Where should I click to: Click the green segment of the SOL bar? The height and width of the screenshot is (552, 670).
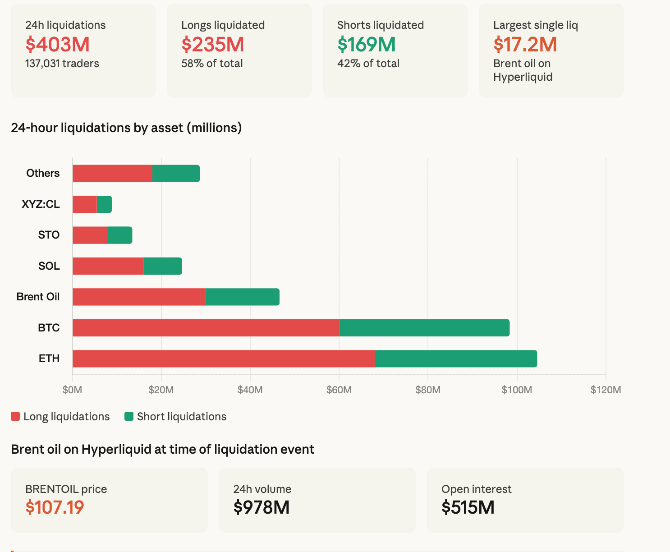[x=163, y=266]
